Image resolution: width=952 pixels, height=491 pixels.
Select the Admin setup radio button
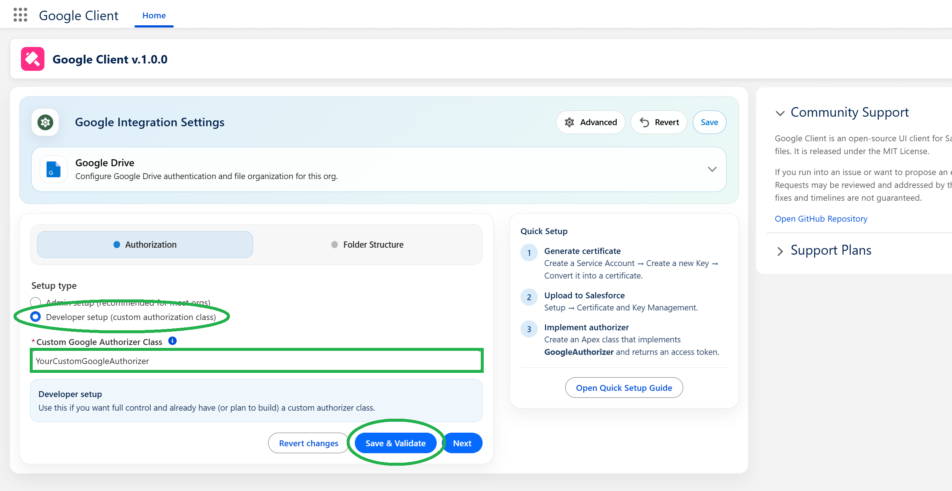pos(36,302)
